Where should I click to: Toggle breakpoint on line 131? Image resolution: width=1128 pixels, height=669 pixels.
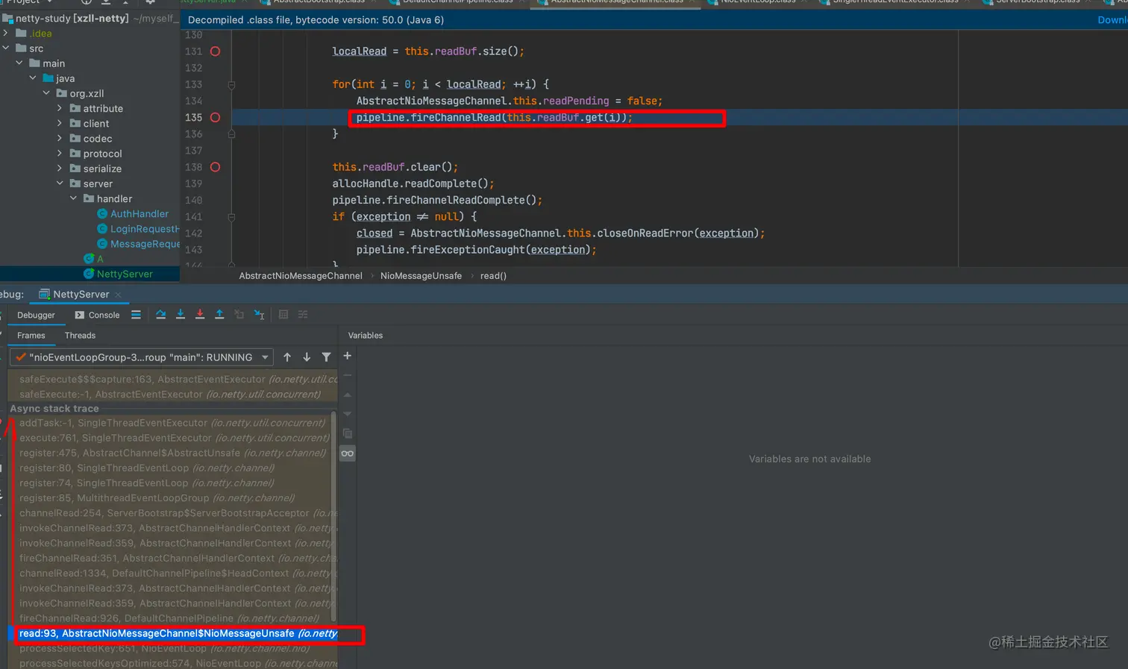click(215, 51)
